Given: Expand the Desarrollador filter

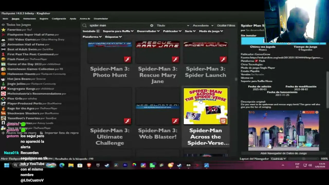Looking at the screenshot, I should (148, 31).
